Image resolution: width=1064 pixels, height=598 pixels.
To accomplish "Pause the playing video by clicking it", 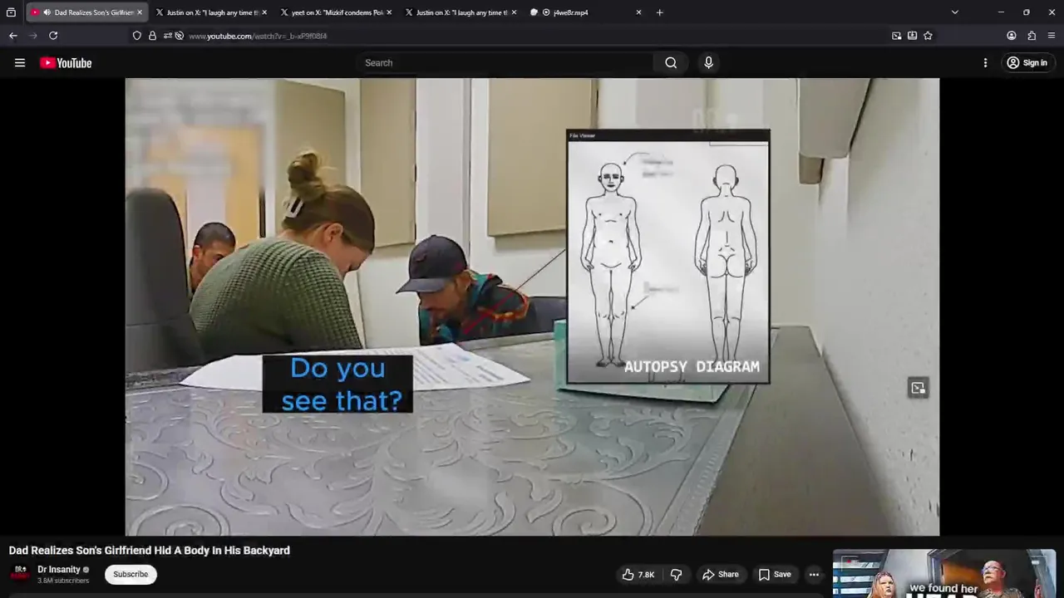I will coord(532,307).
